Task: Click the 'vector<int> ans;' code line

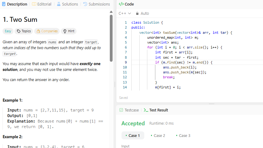Action: pyautogui.click(x=163, y=42)
